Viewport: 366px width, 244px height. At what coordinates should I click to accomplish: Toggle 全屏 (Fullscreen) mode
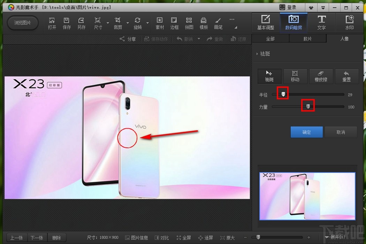(184, 238)
